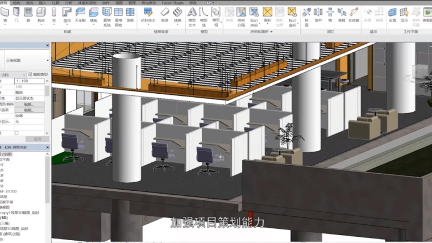The height and width of the screenshot is (243, 432).
Task: Click the 1 : 100 view scale field
Action: click(31, 82)
